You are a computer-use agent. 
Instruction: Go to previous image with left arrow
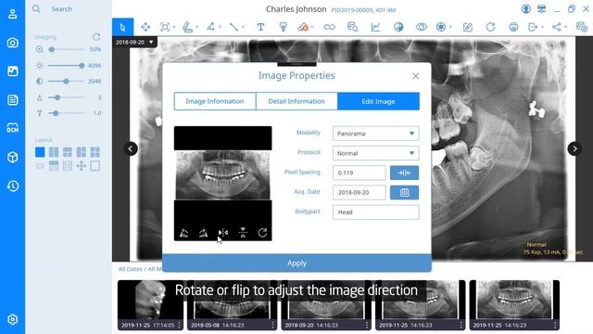coord(131,148)
